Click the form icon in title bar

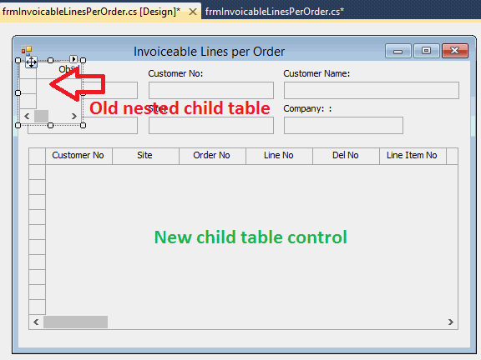27,51
